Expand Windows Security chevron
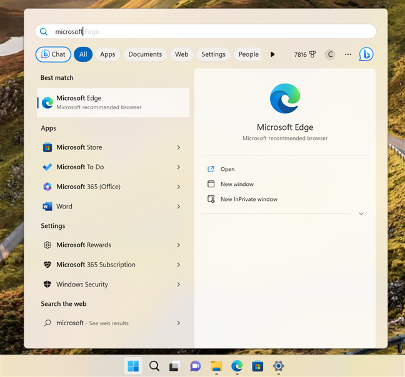This screenshot has width=405, height=377. click(x=179, y=284)
